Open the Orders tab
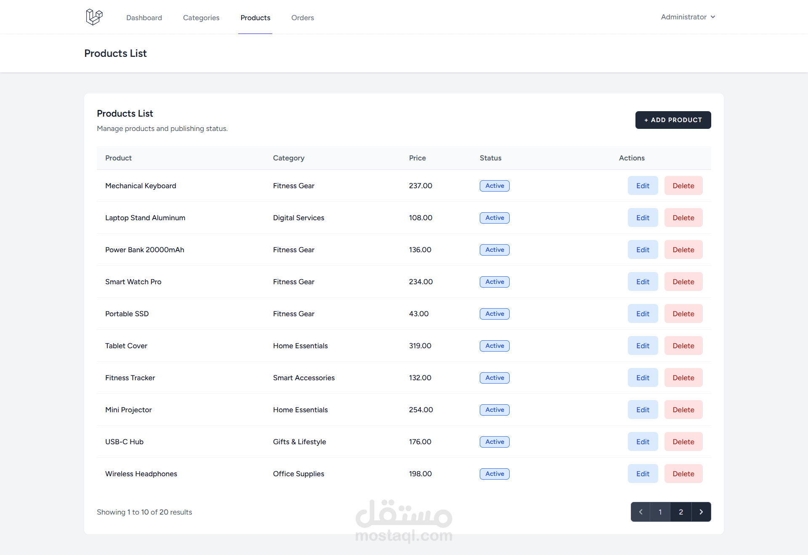The width and height of the screenshot is (808, 555). coord(303,18)
